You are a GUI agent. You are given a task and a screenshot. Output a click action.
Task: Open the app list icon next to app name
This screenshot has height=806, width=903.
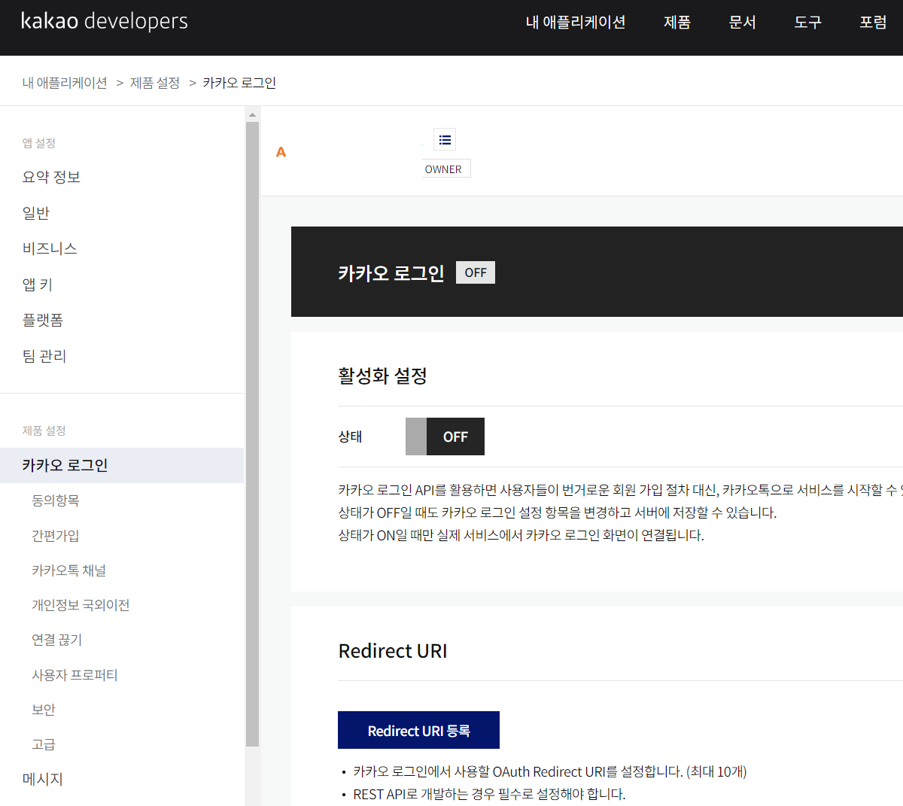445,139
